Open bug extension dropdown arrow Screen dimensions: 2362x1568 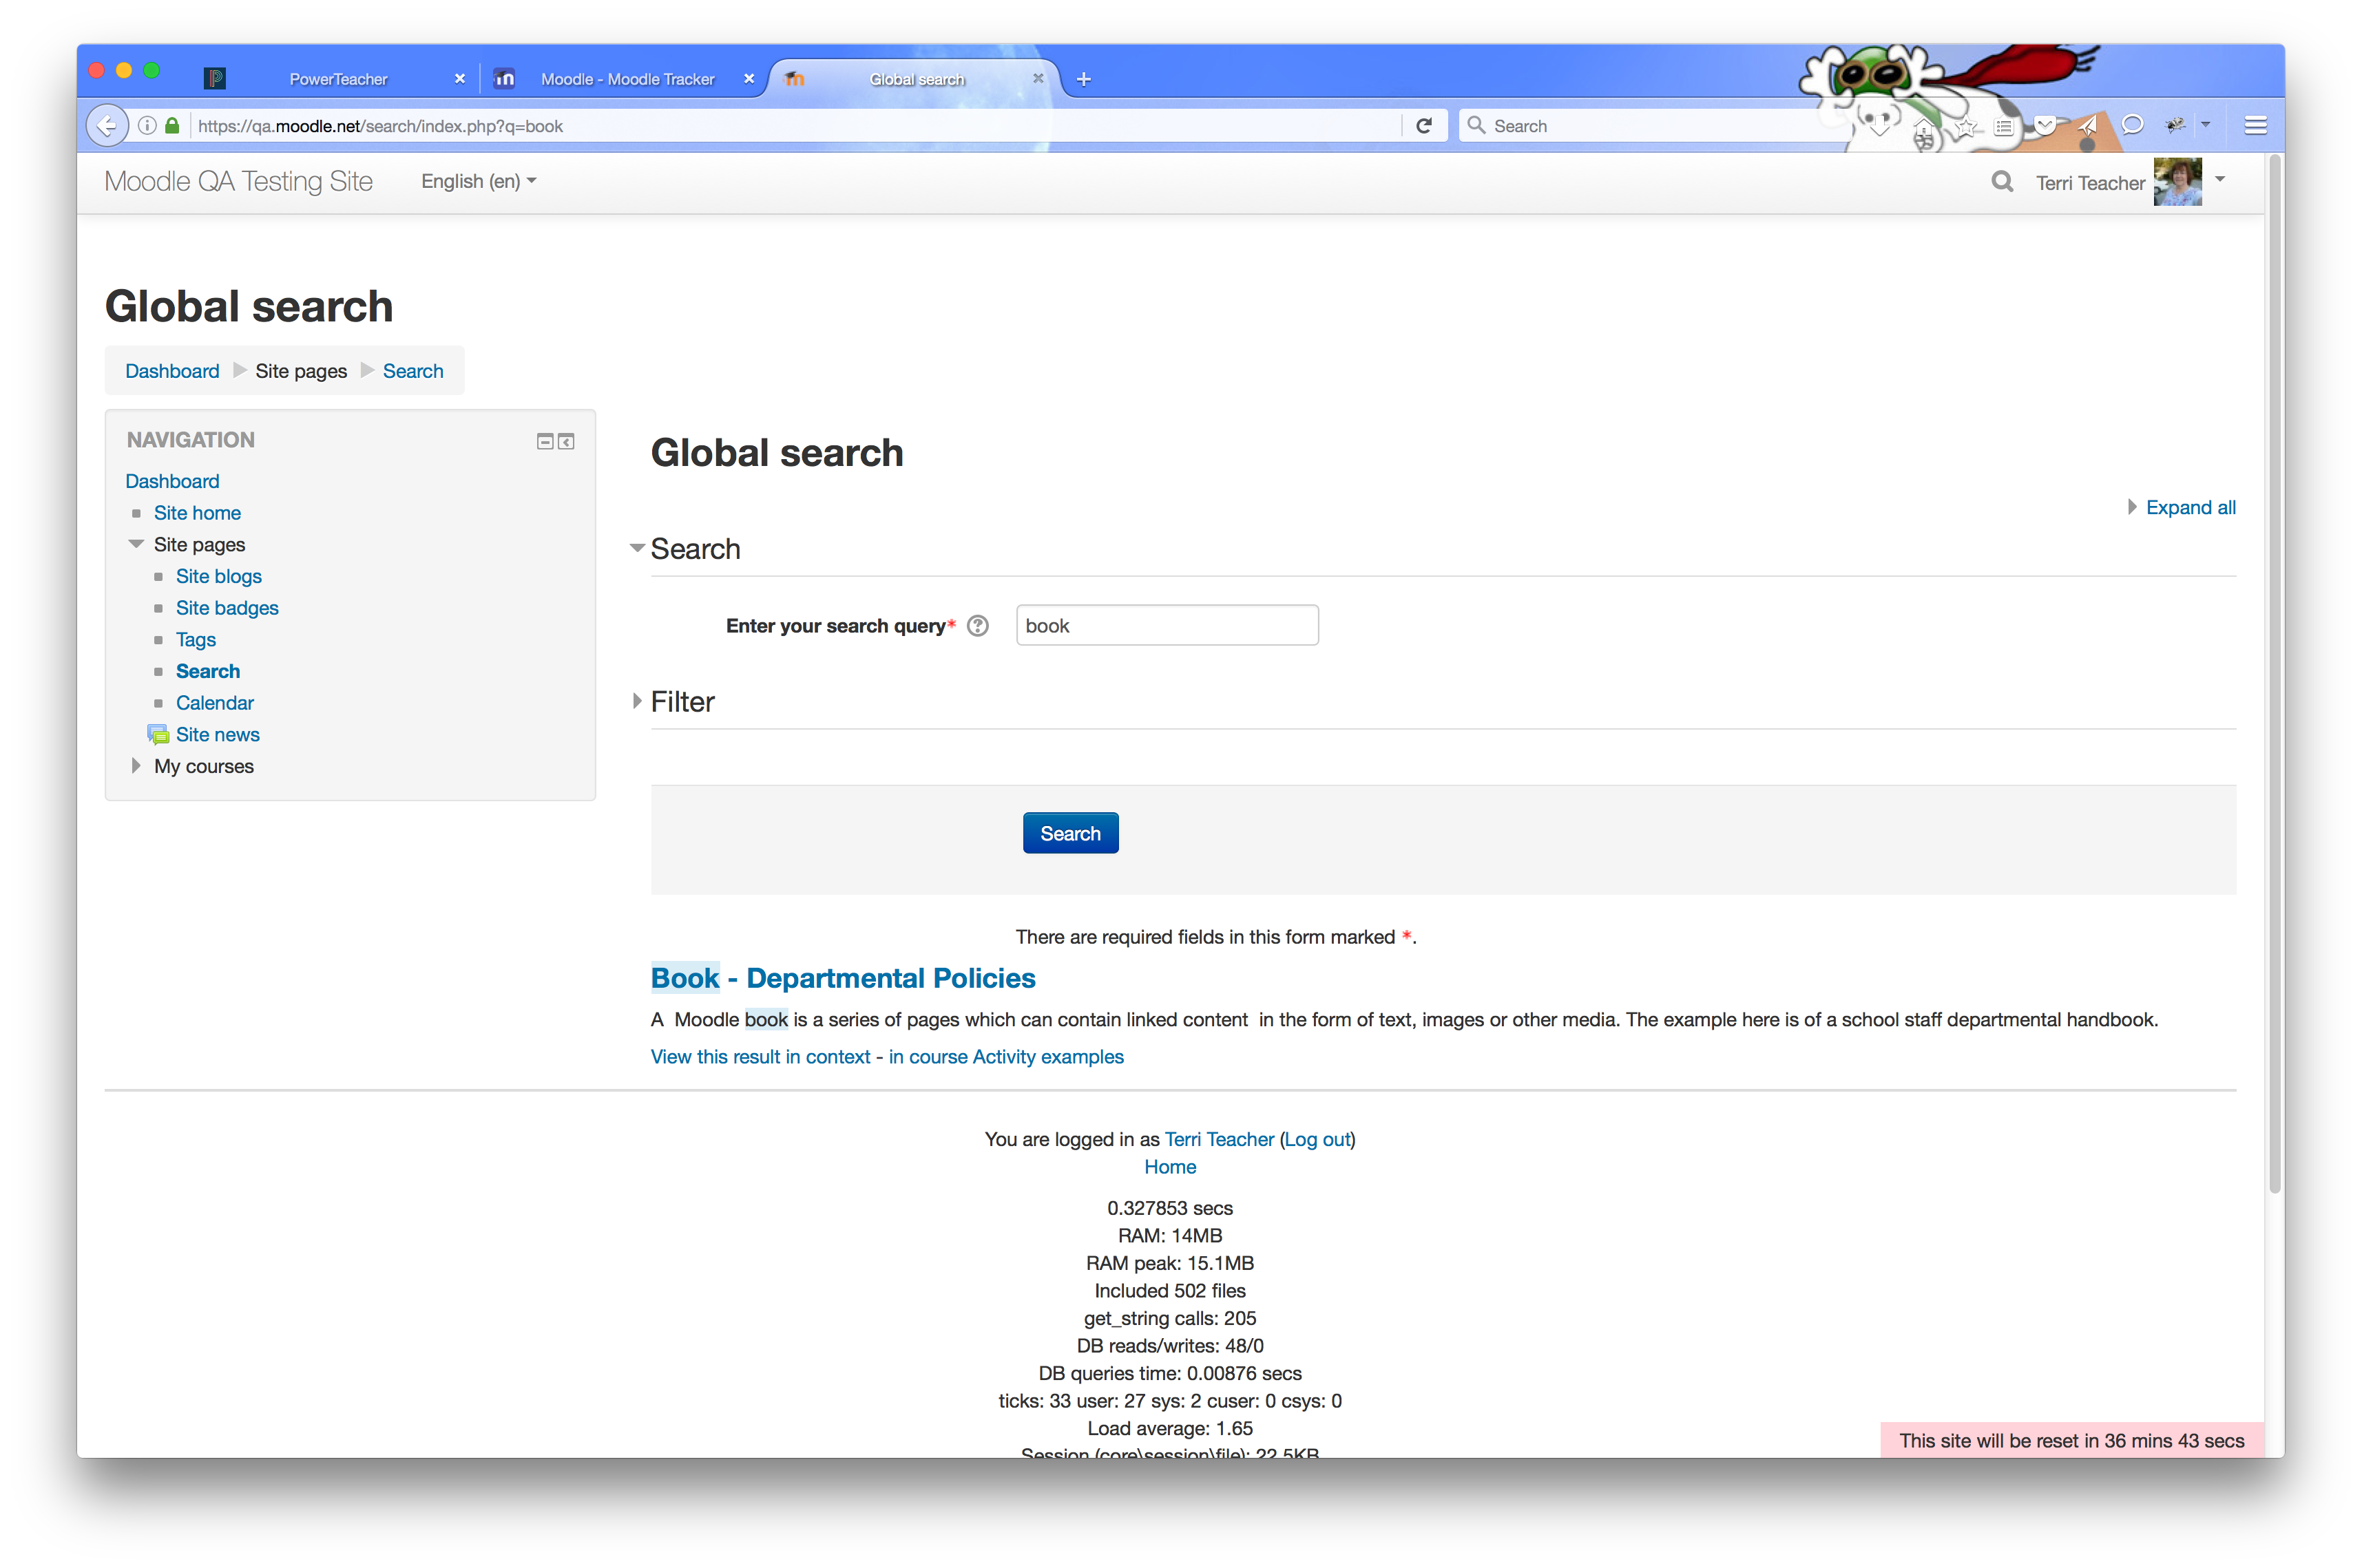(x=2206, y=126)
